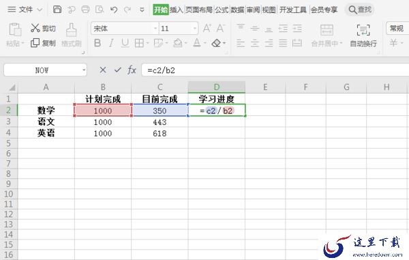
Task: Click the cell borders icon
Action: coord(139,43)
